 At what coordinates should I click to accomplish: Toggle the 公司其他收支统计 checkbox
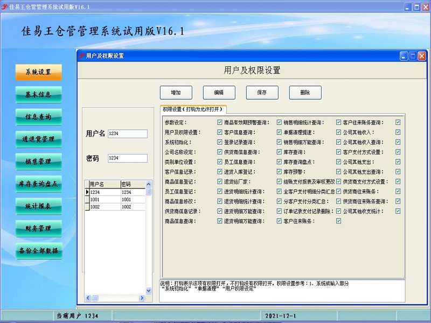pyautogui.click(x=398, y=211)
